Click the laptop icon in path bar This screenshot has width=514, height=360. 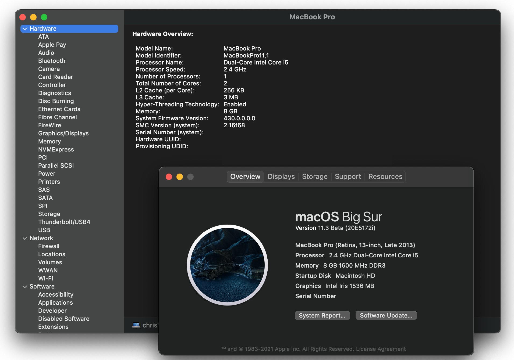[136, 325]
